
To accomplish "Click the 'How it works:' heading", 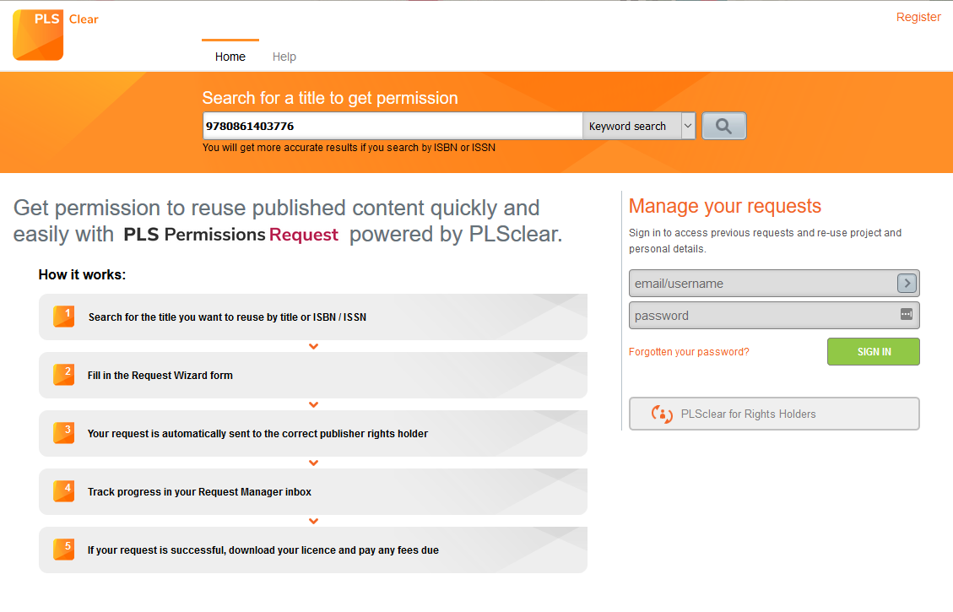I will tap(82, 274).
